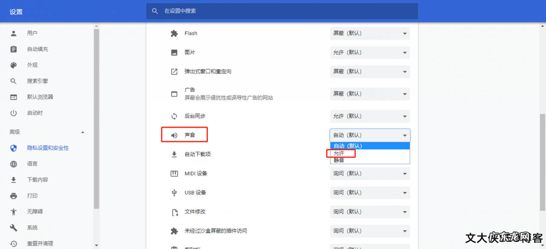Viewport: 546px width, 249px height.
Task: Click the 后台同步 sync arrows icon
Action: click(174, 116)
